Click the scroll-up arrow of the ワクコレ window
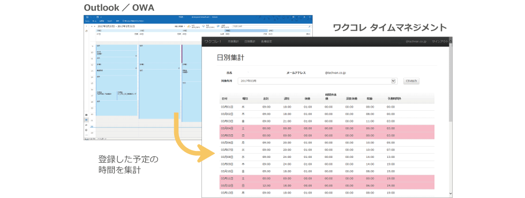The height and width of the screenshot is (198, 525). coord(451,41)
